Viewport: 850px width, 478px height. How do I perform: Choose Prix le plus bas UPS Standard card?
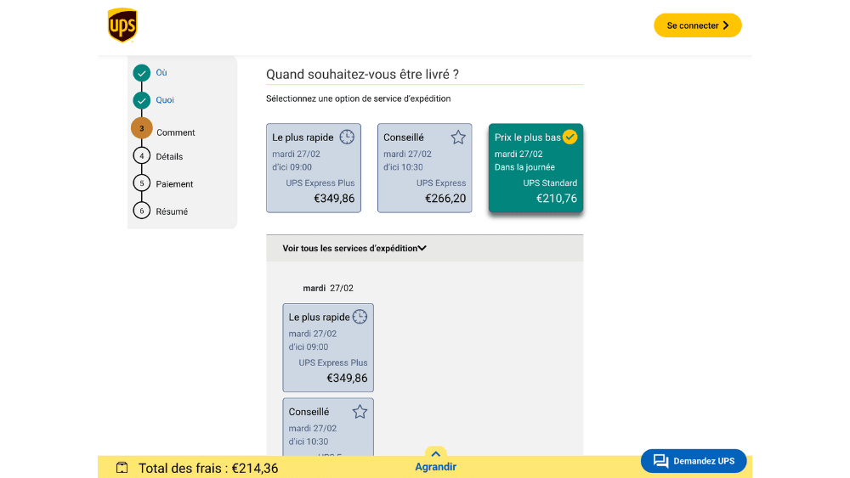[535, 168]
